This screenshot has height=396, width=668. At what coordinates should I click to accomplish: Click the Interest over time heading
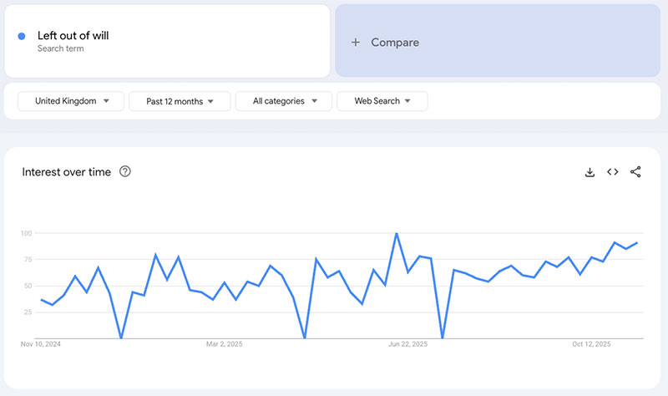click(x=66, y=172)
